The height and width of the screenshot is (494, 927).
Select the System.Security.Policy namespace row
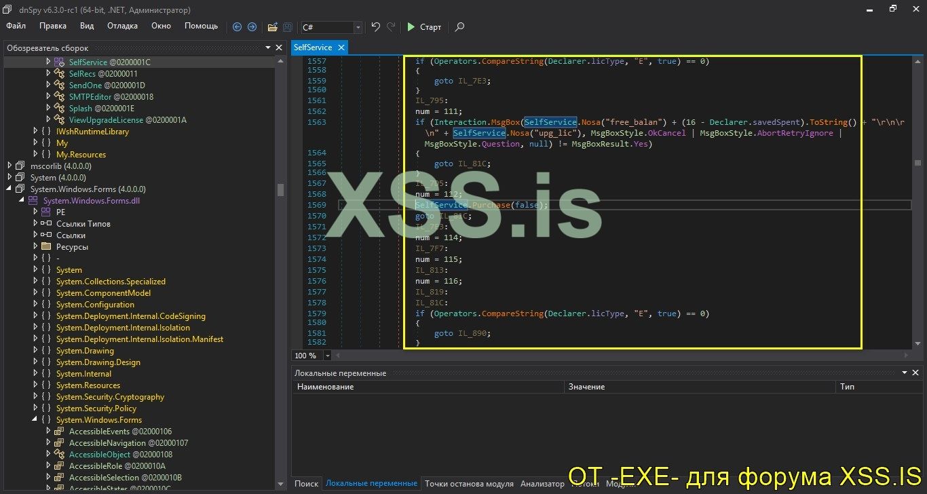pyautogui.click(x=96, y=408)
